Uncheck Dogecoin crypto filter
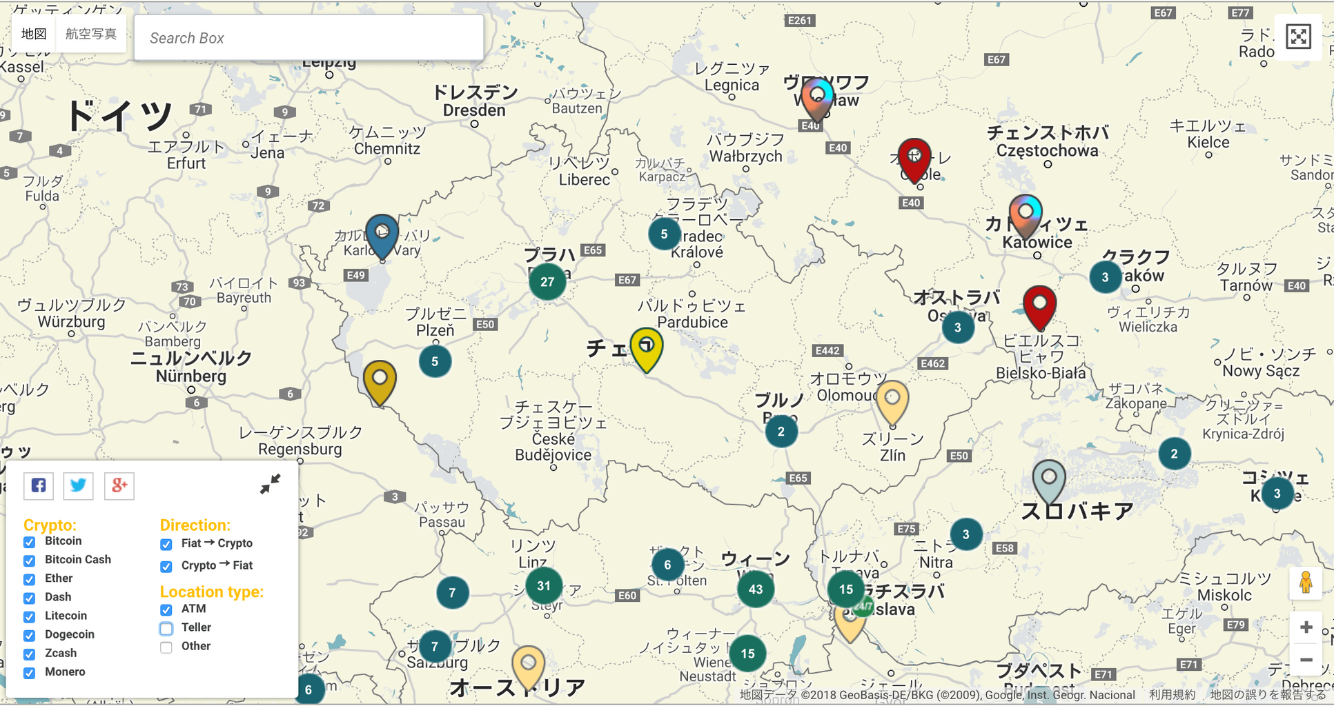The image size is (1334, 706). coord(29,635)
